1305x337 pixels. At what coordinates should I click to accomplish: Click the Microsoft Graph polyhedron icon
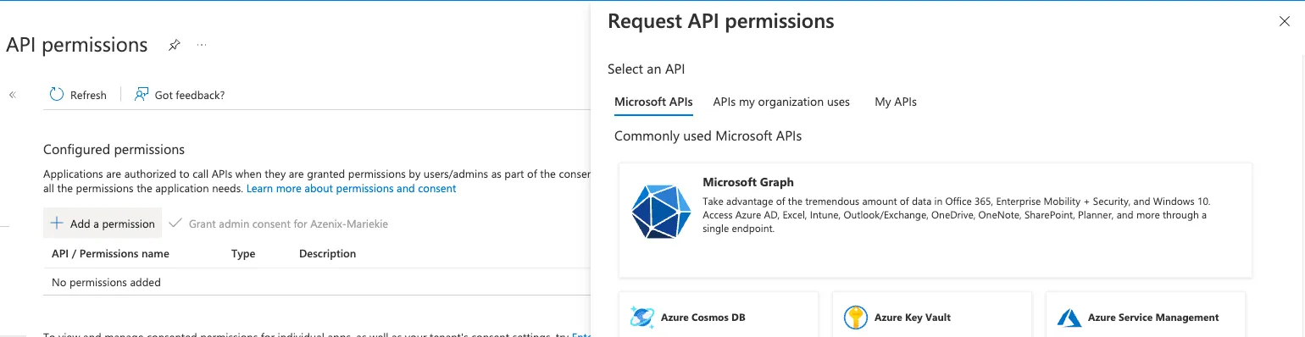[x=661, y=211]
